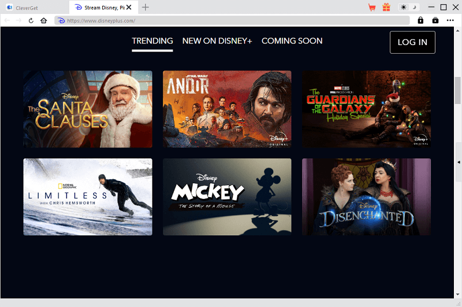Image resolution: width=462 pixels, height=307 pixels.
Task: Go to home page icon
Action: 44,21
